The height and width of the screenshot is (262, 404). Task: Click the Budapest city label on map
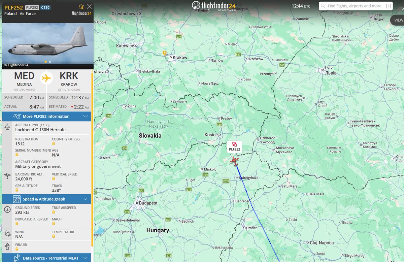[x=148, y=203]
